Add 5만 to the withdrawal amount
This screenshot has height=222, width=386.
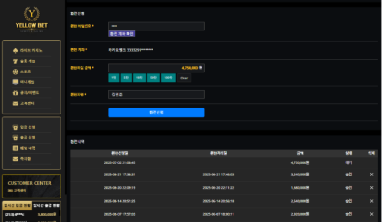click(x=126, y=78)
